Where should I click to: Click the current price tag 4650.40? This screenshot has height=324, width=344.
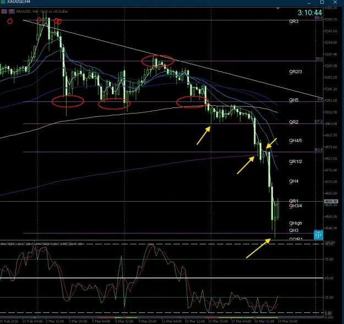(331, 201)
